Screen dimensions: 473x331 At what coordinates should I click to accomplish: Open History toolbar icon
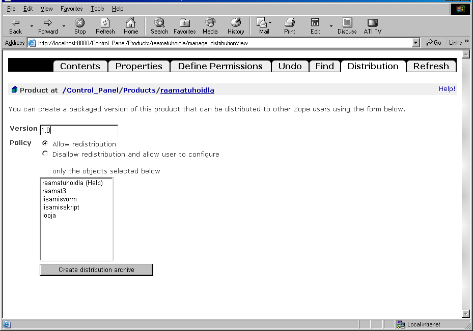tap(236, 26)
